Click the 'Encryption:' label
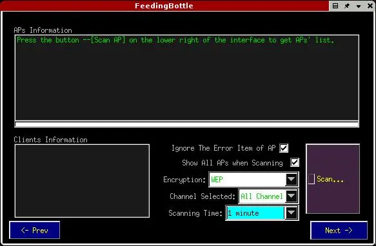 [x=184, y=180]
